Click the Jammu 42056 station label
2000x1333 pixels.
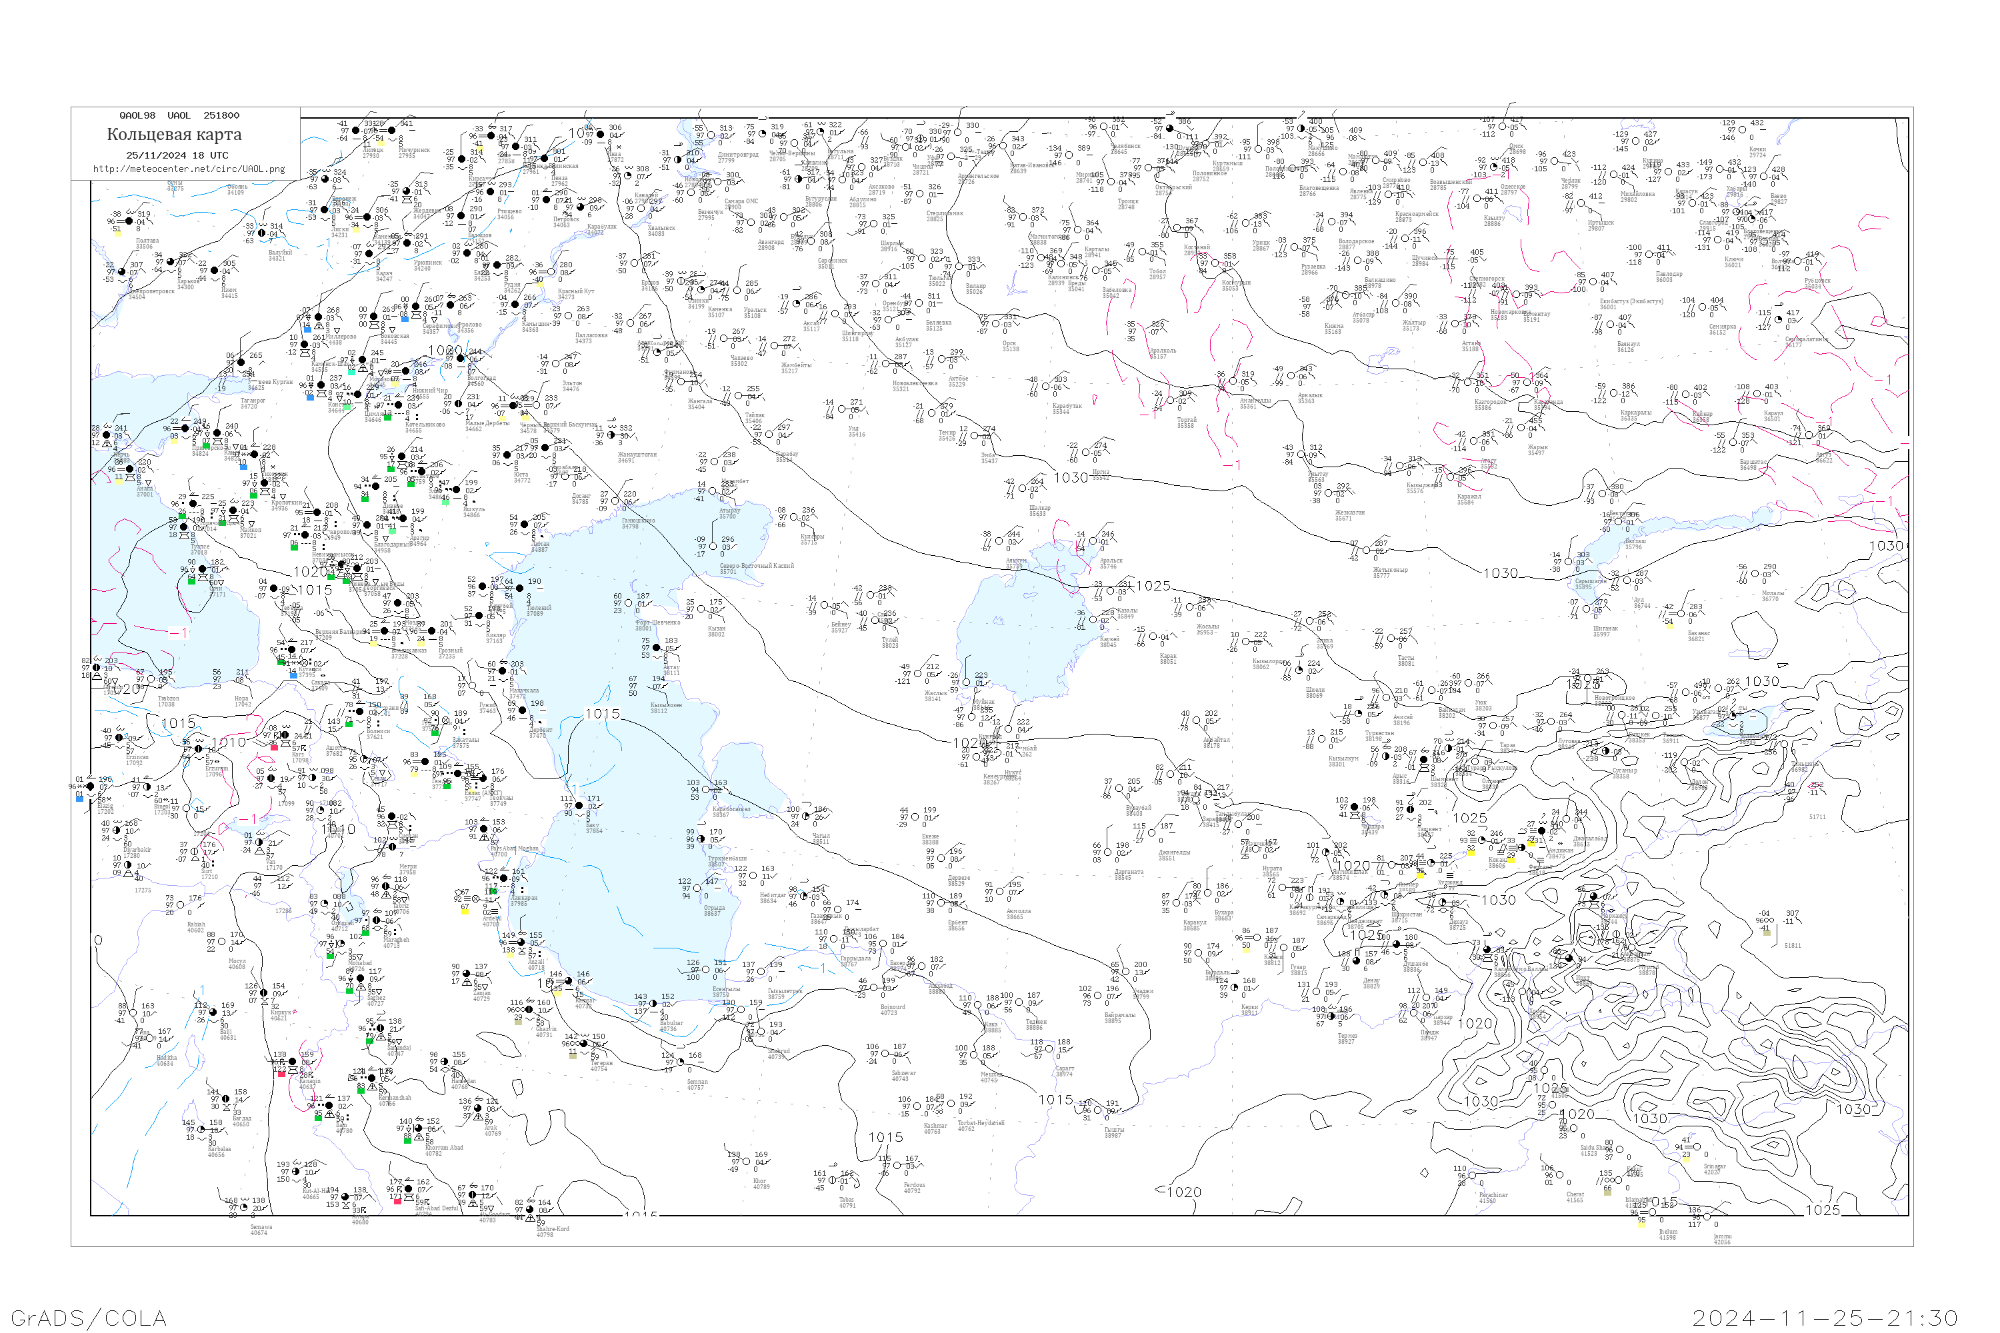click(x=1722, y=1238)
